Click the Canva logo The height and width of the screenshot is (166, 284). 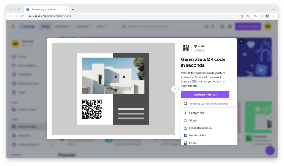[x=27, y=26]
